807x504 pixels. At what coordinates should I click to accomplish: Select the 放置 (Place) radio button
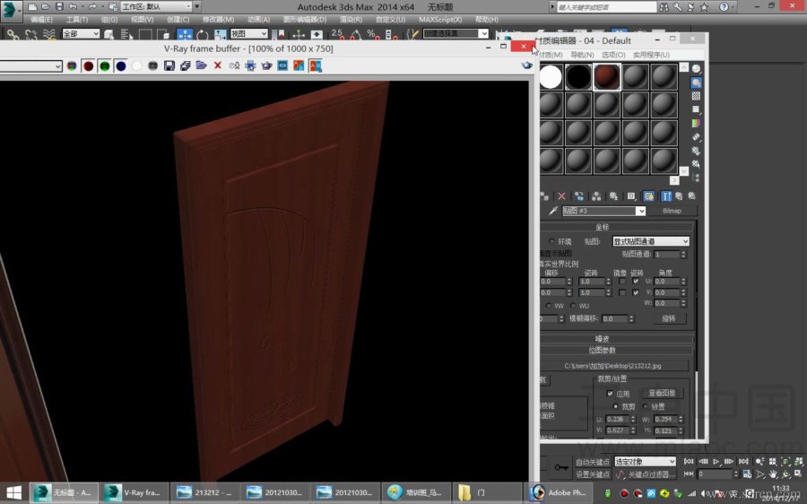[645, 406]
